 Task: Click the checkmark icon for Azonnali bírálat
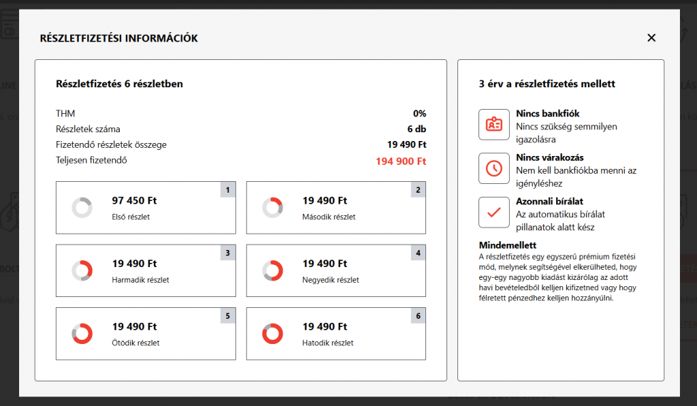pyautogui.click(x=493, y=212)
